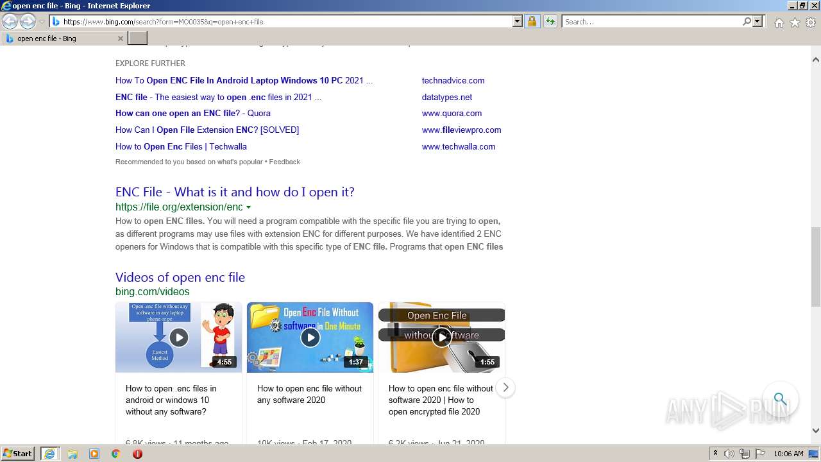The width and height of the screenshot is (821, 462).
Task: Launch Google Chrome from taskbar
Action: click(115, 454)
